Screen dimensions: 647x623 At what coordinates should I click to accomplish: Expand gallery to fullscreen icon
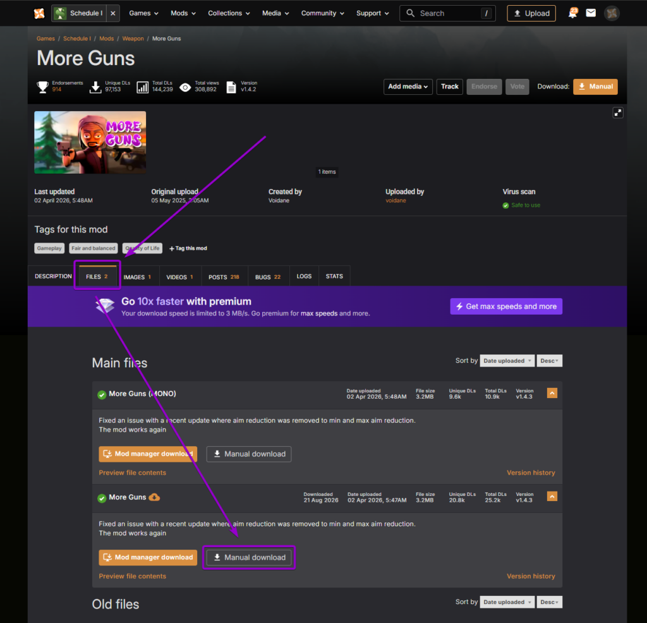[617, 112]
